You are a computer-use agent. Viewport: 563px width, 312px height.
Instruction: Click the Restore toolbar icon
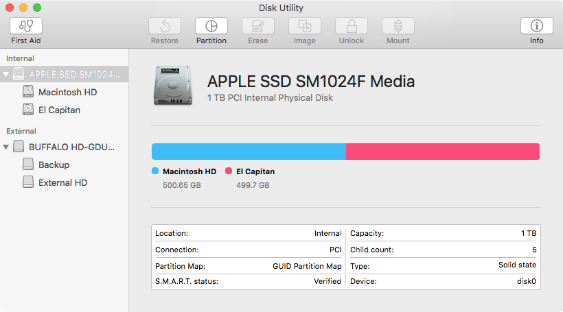point(165,26)
